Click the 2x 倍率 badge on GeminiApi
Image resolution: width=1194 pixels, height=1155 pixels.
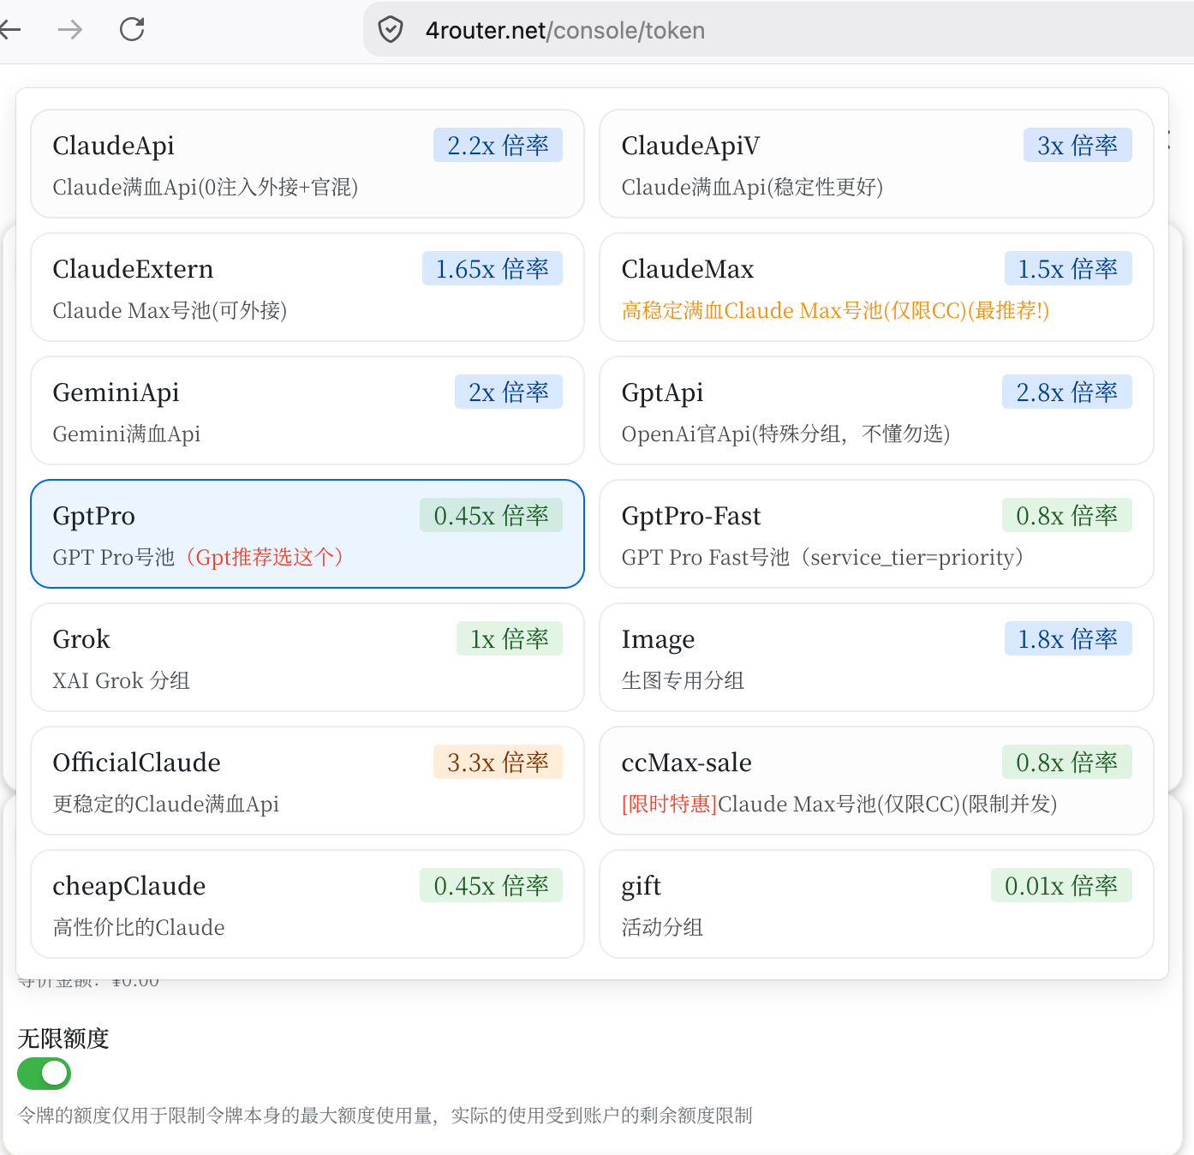point(509,392)
